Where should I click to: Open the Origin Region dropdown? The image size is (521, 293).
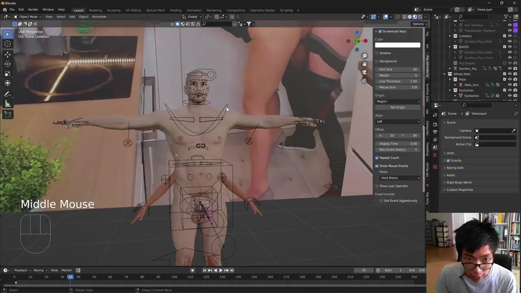(x=398, y=101)
